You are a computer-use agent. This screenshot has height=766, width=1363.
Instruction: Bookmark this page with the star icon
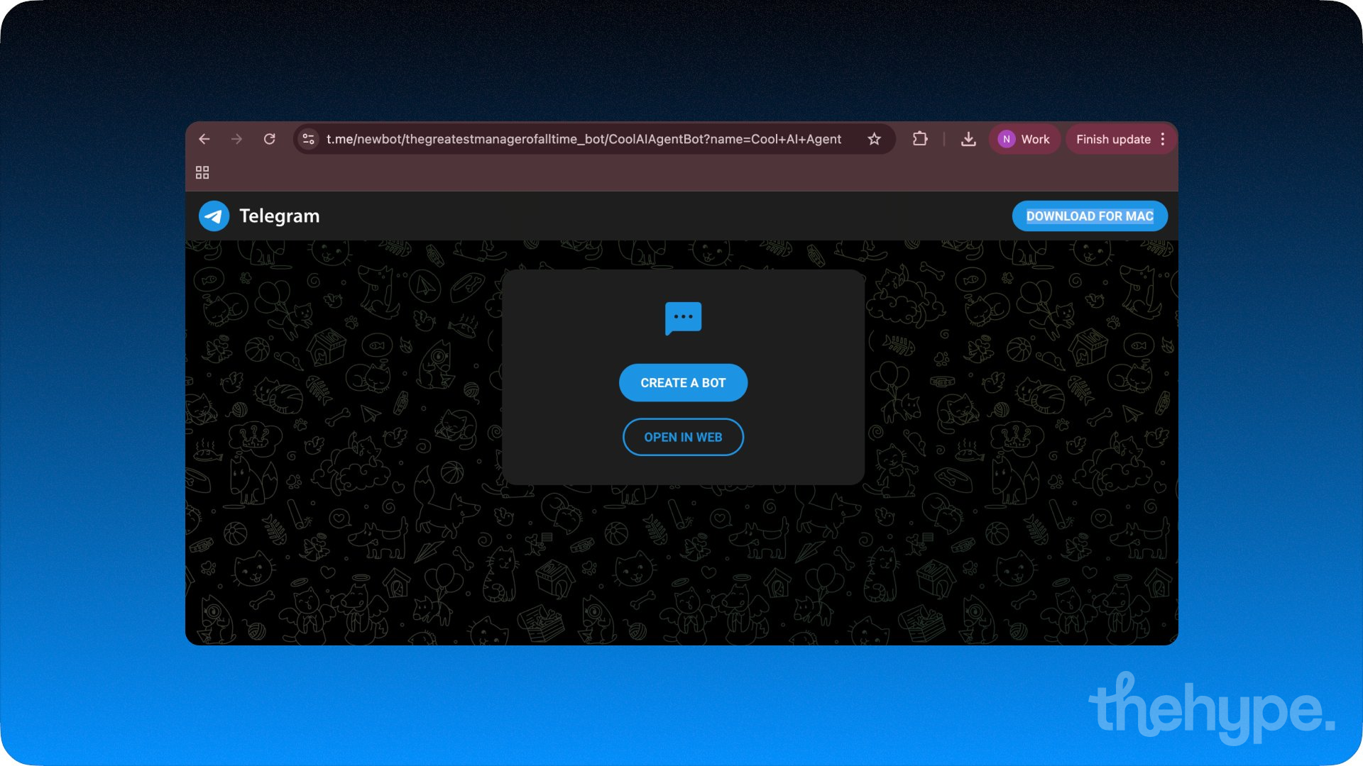[874, 139]
